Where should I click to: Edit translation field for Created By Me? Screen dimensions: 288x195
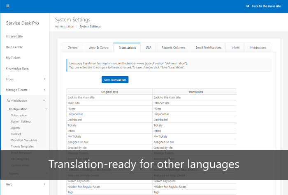click(194, 147)
